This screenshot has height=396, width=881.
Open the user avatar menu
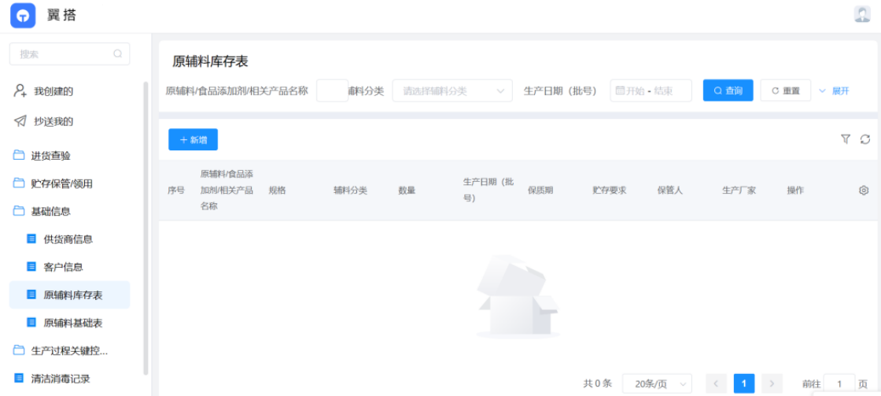pyautogui.click(x=862, y=14)
